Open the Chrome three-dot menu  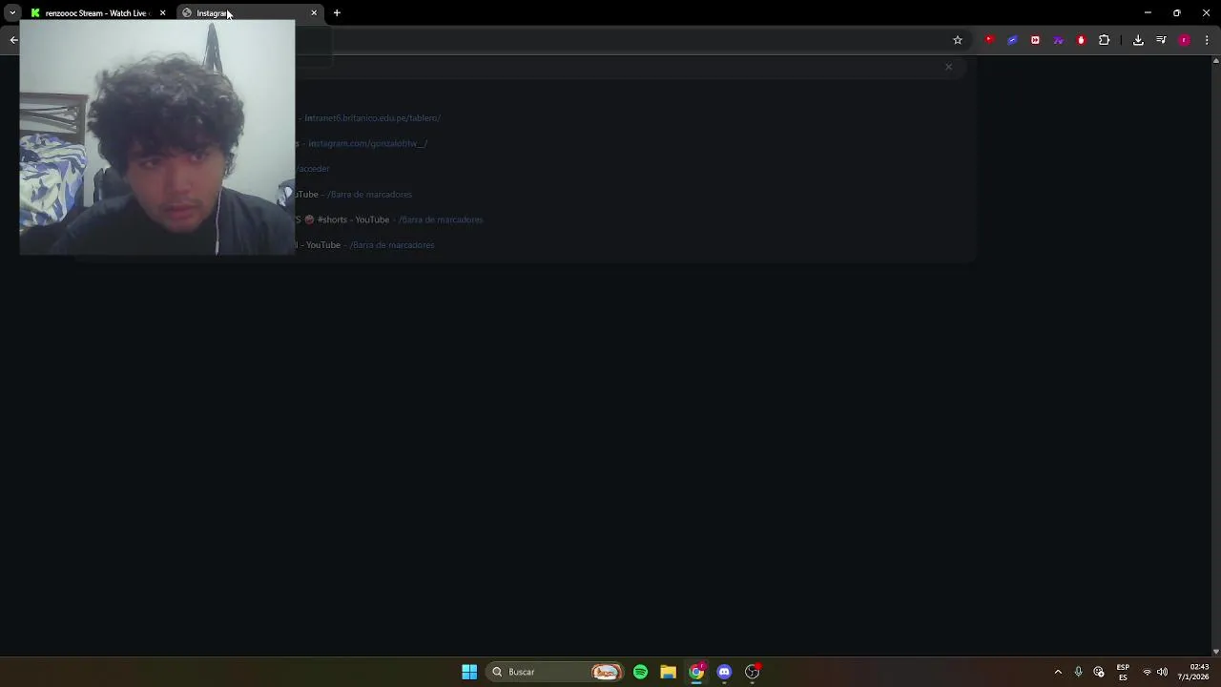[1207, 40]
